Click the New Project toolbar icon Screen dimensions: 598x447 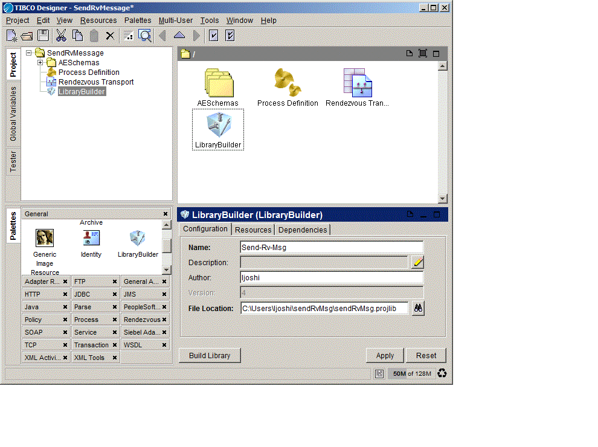click(12, 36)
